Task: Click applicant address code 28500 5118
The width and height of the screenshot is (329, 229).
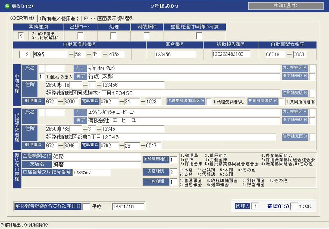Action: (64, 85)
